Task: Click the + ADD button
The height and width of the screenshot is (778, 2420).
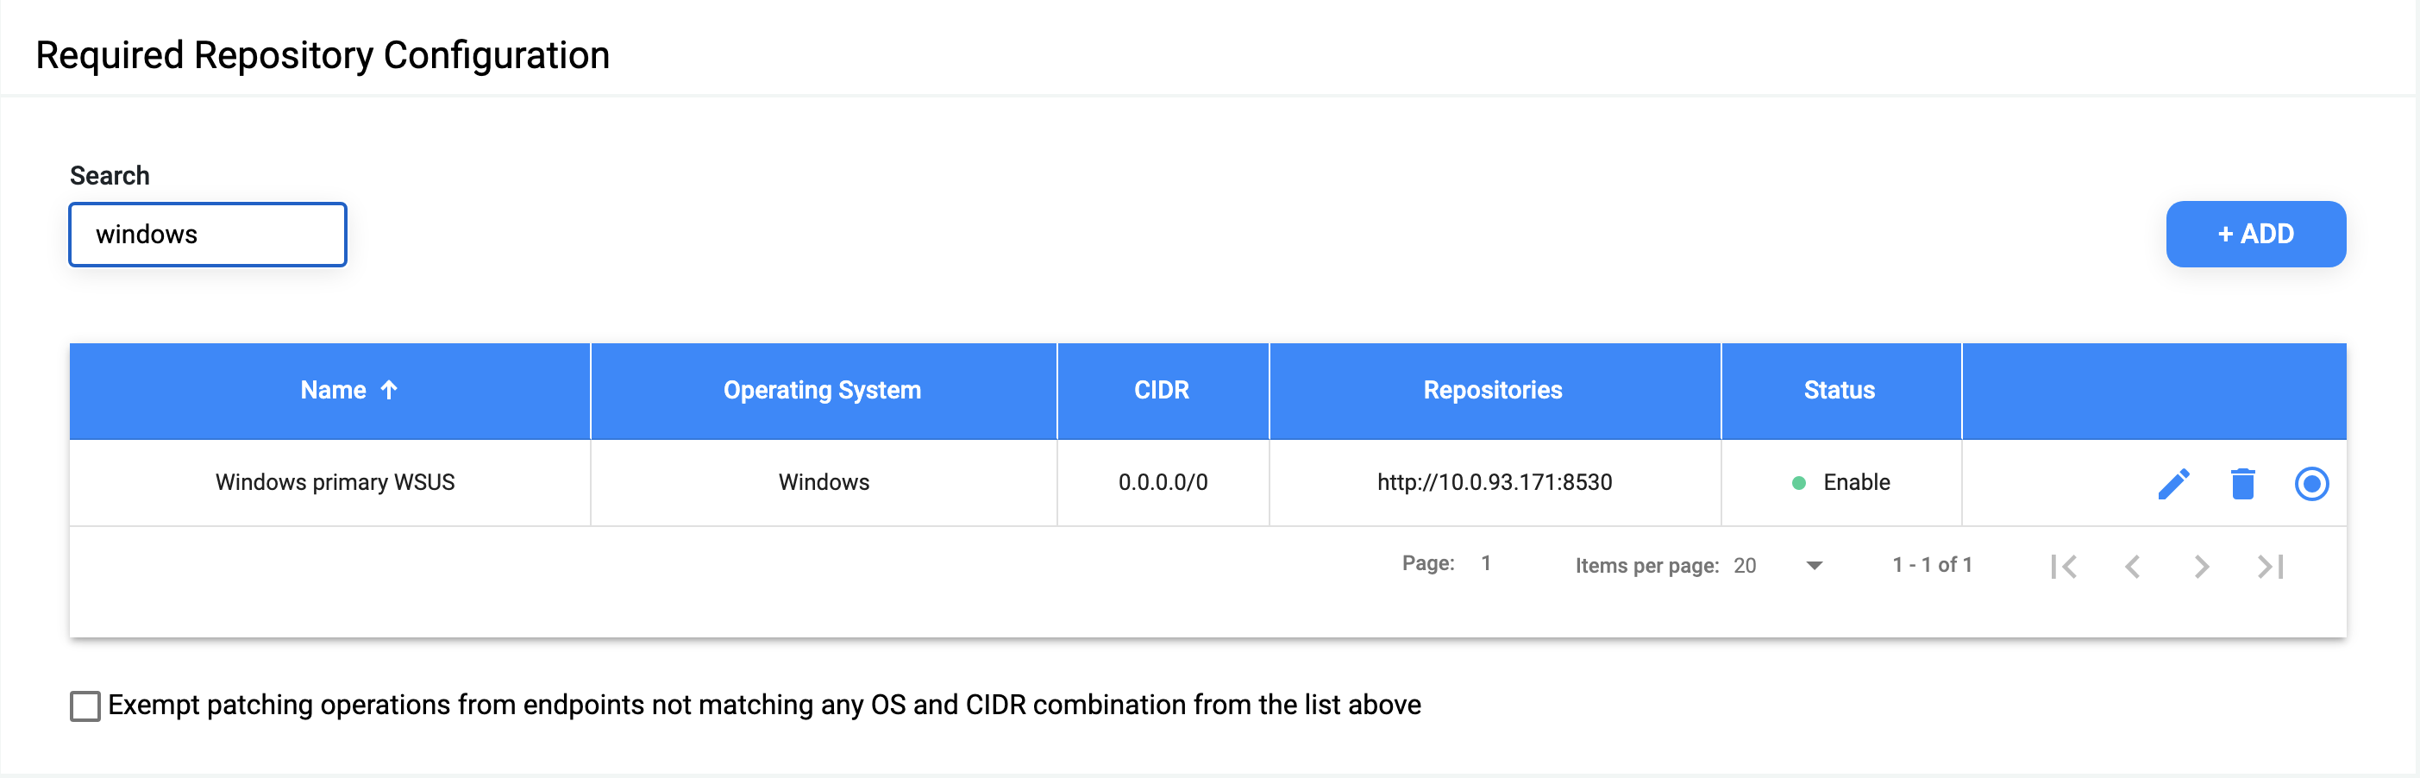Action: tap(2254, 234)
